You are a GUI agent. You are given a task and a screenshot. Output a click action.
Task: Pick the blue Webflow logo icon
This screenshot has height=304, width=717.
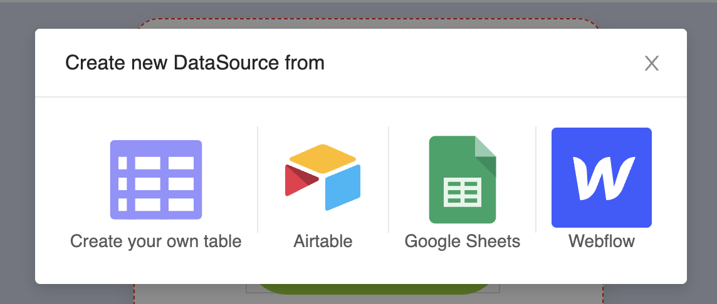602,178
